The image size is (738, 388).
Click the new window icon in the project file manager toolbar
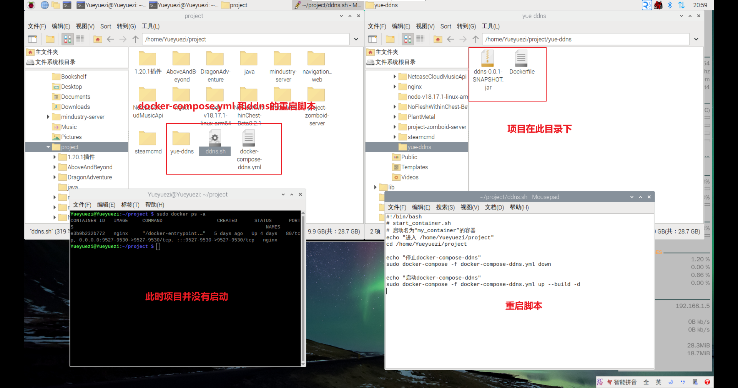tap(33, 39)
